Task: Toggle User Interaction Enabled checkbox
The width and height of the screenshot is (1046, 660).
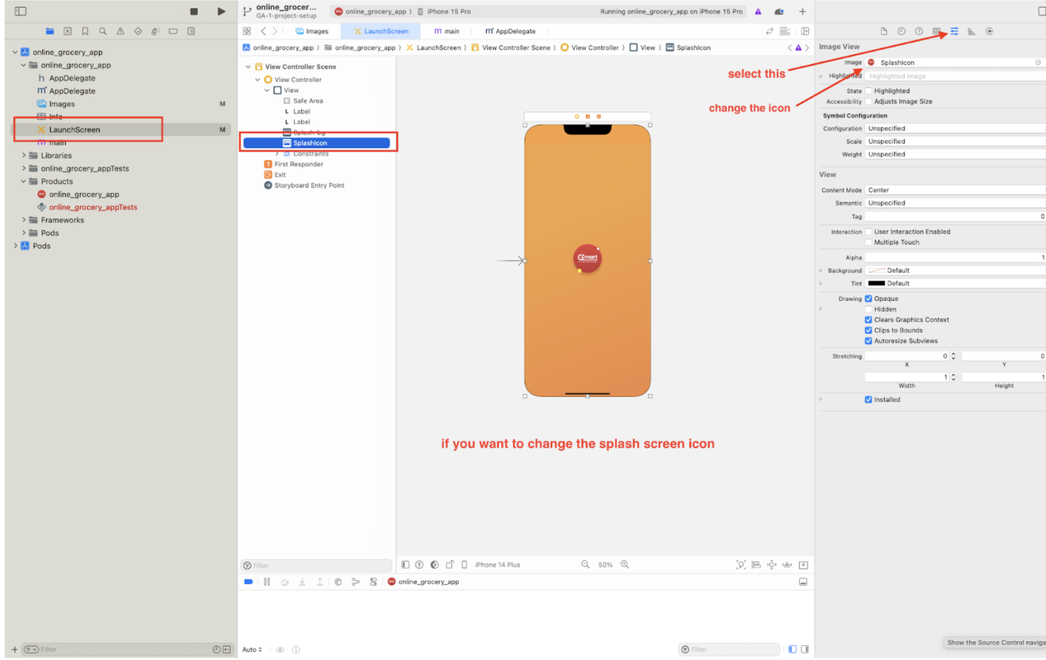Action: (868, 232)
